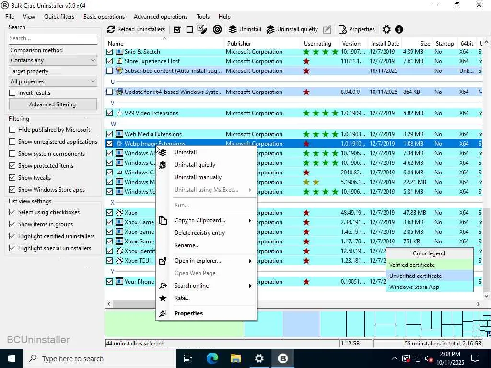491x368 pixels.
Task: Click Properties text in toolbar
Action: 362,29
